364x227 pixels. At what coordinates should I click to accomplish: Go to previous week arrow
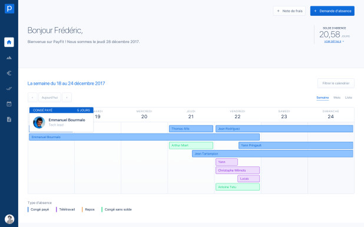click(32, 98)
